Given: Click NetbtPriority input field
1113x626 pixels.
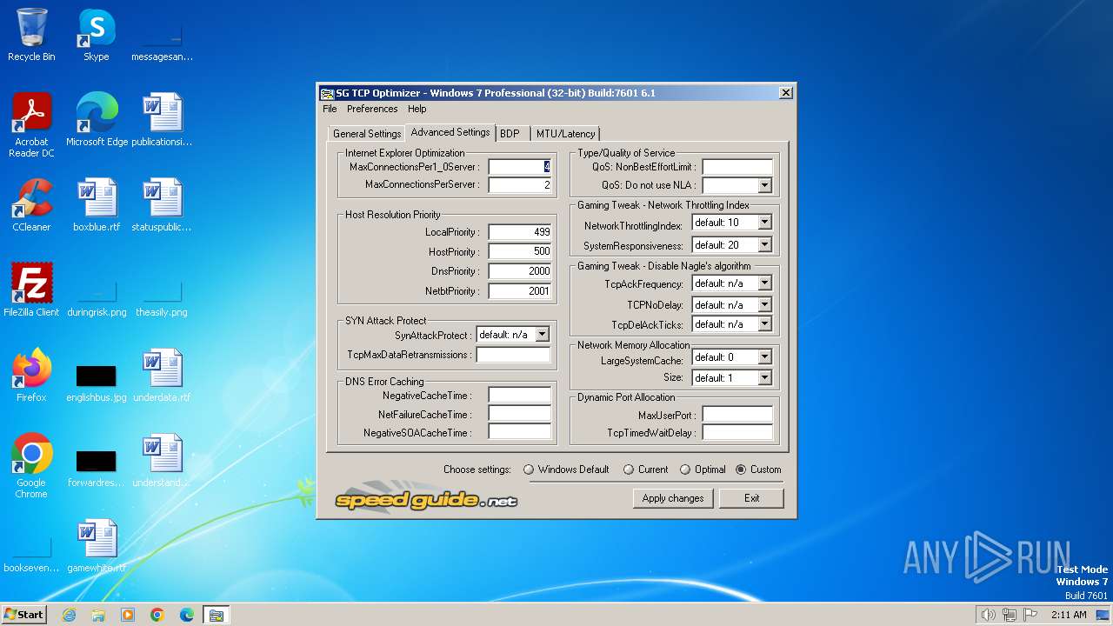Looking at the screenshot, I should (520, 291).
